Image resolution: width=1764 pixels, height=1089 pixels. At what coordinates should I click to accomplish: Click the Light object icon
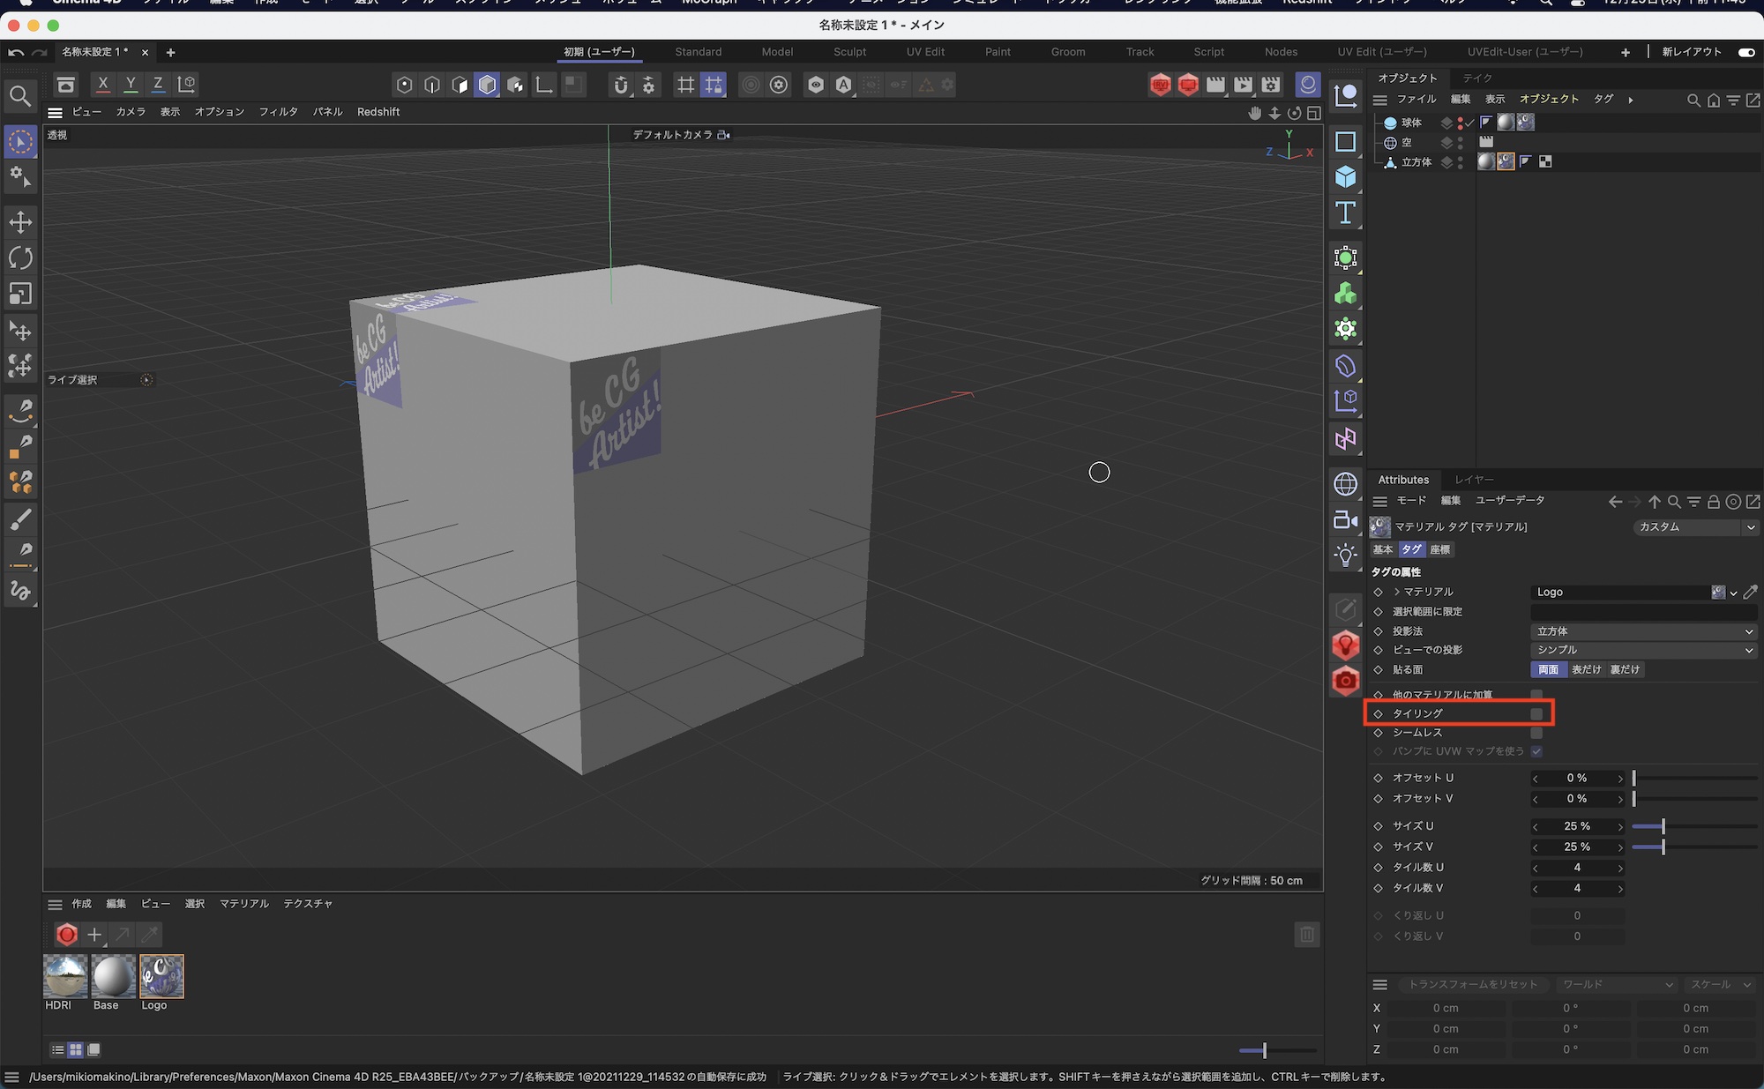point(1345,556)
